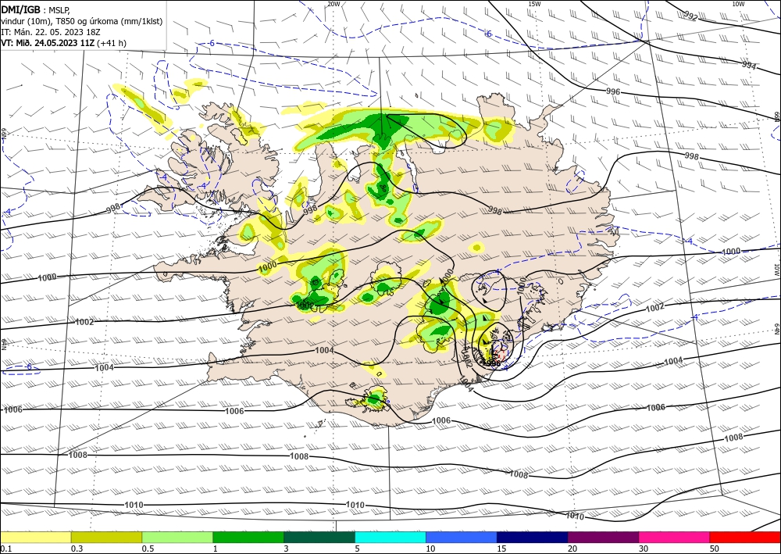Click legend value '0.1'
781x554 pixels.
[x=5, y=549]
